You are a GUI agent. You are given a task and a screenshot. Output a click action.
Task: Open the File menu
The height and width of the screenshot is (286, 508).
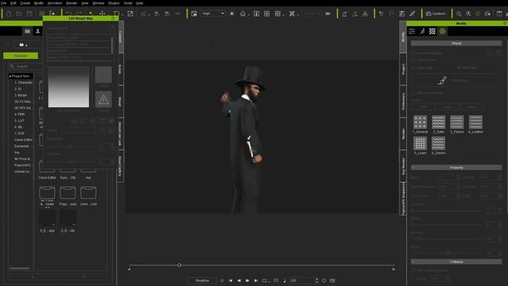tap(3, 3)
